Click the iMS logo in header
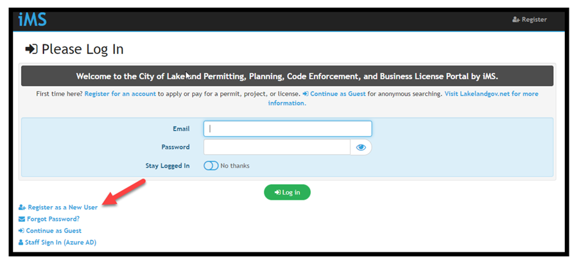Viewport: 579px width, 278px height. (33, 19)
